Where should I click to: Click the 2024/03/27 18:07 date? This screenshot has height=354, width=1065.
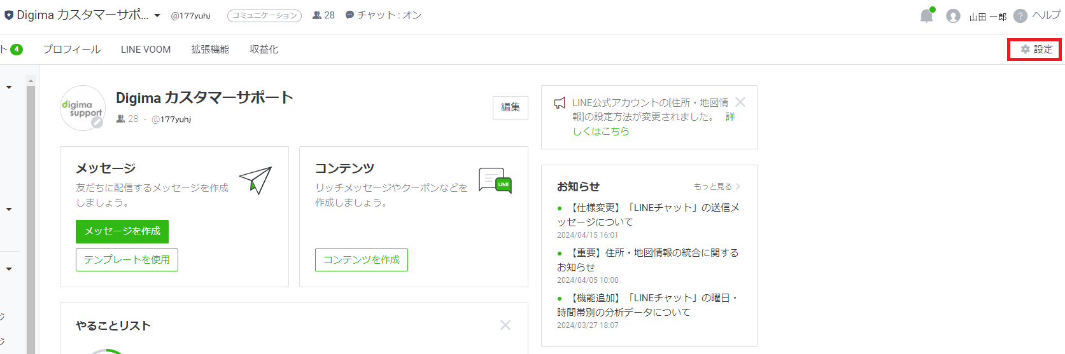point(588,325)
